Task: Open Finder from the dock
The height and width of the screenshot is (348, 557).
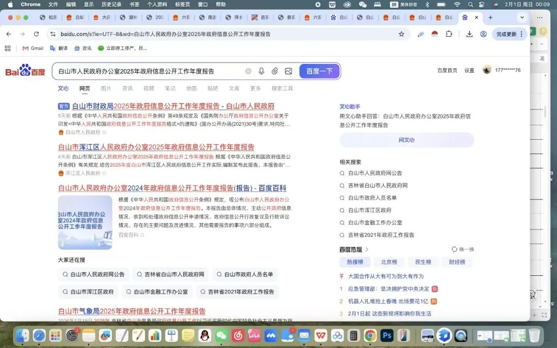Action: click(x=23, y=335)
